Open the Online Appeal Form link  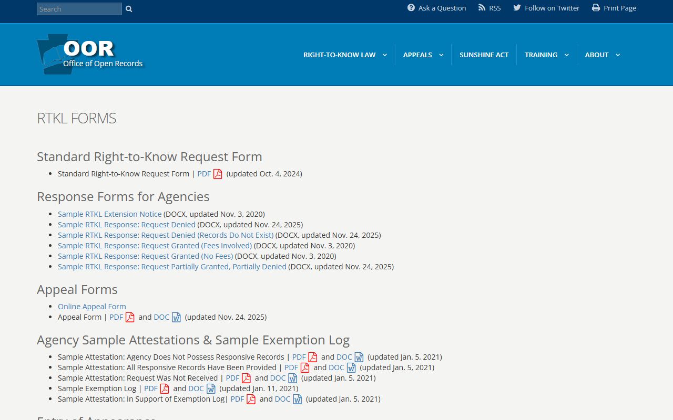coord(92,307)
